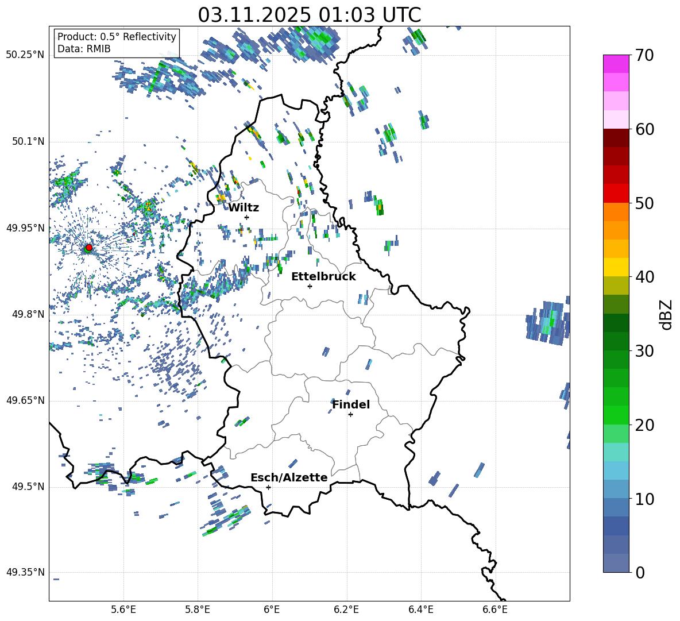Click the 'Product: 0.5° Reflectivity' text
The image size is (680, 621).
tap(117, 36)
